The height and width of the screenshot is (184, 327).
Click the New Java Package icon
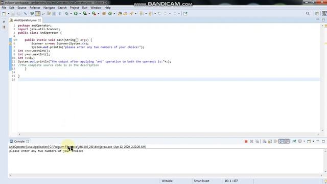[104, 14]
